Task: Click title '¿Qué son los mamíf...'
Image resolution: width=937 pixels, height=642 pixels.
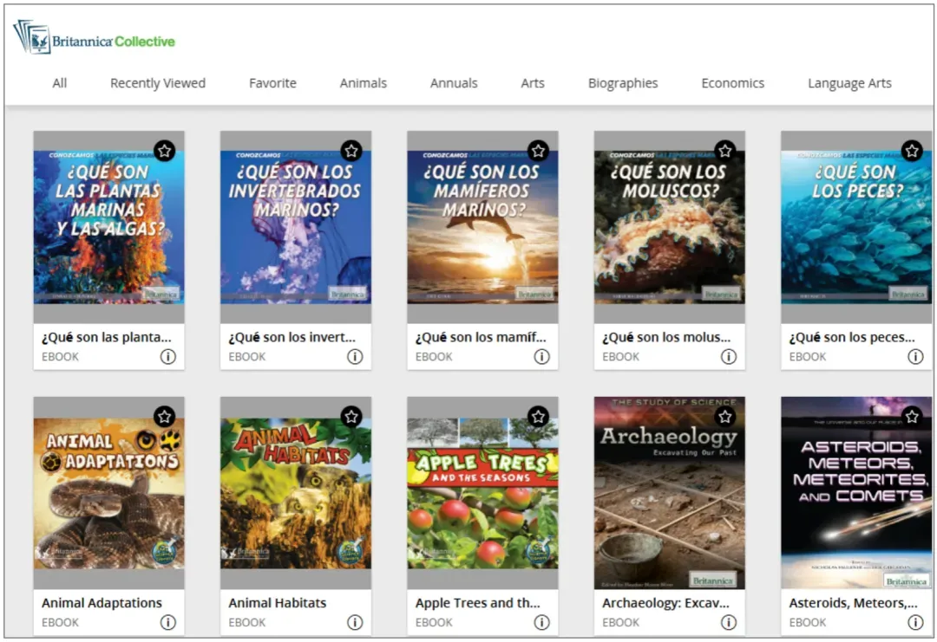Action: pos(481,337)
